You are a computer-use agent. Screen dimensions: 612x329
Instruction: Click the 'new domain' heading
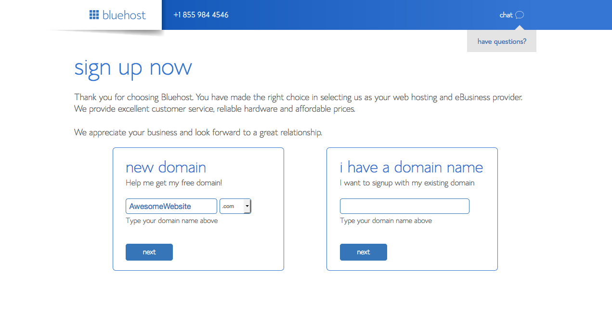(x=166, y=168)
